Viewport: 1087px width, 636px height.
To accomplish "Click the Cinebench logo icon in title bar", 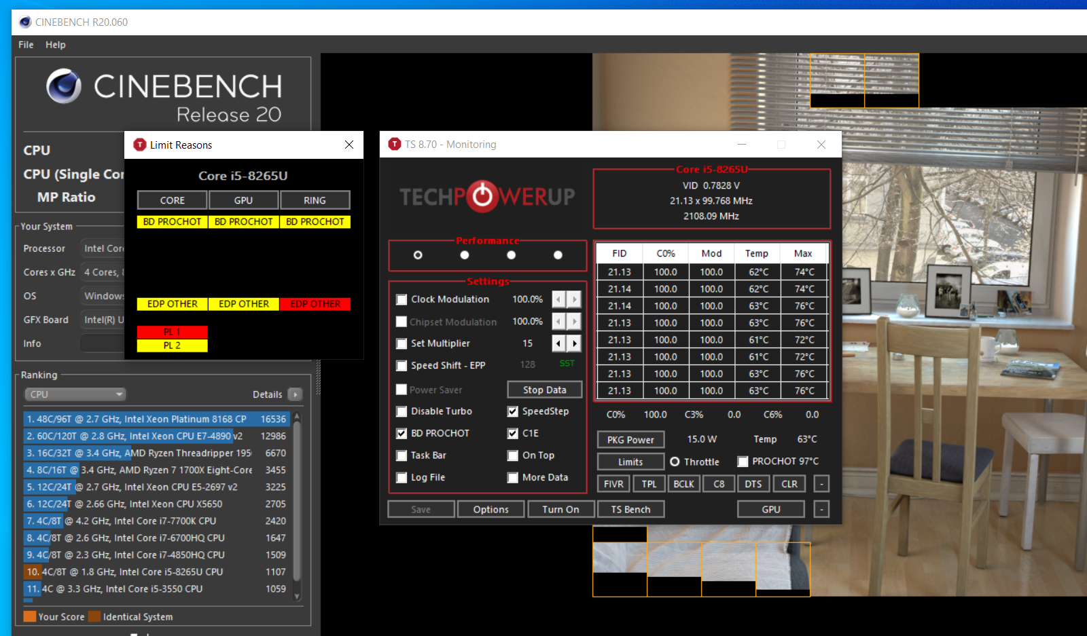I will tap(25, 22).
